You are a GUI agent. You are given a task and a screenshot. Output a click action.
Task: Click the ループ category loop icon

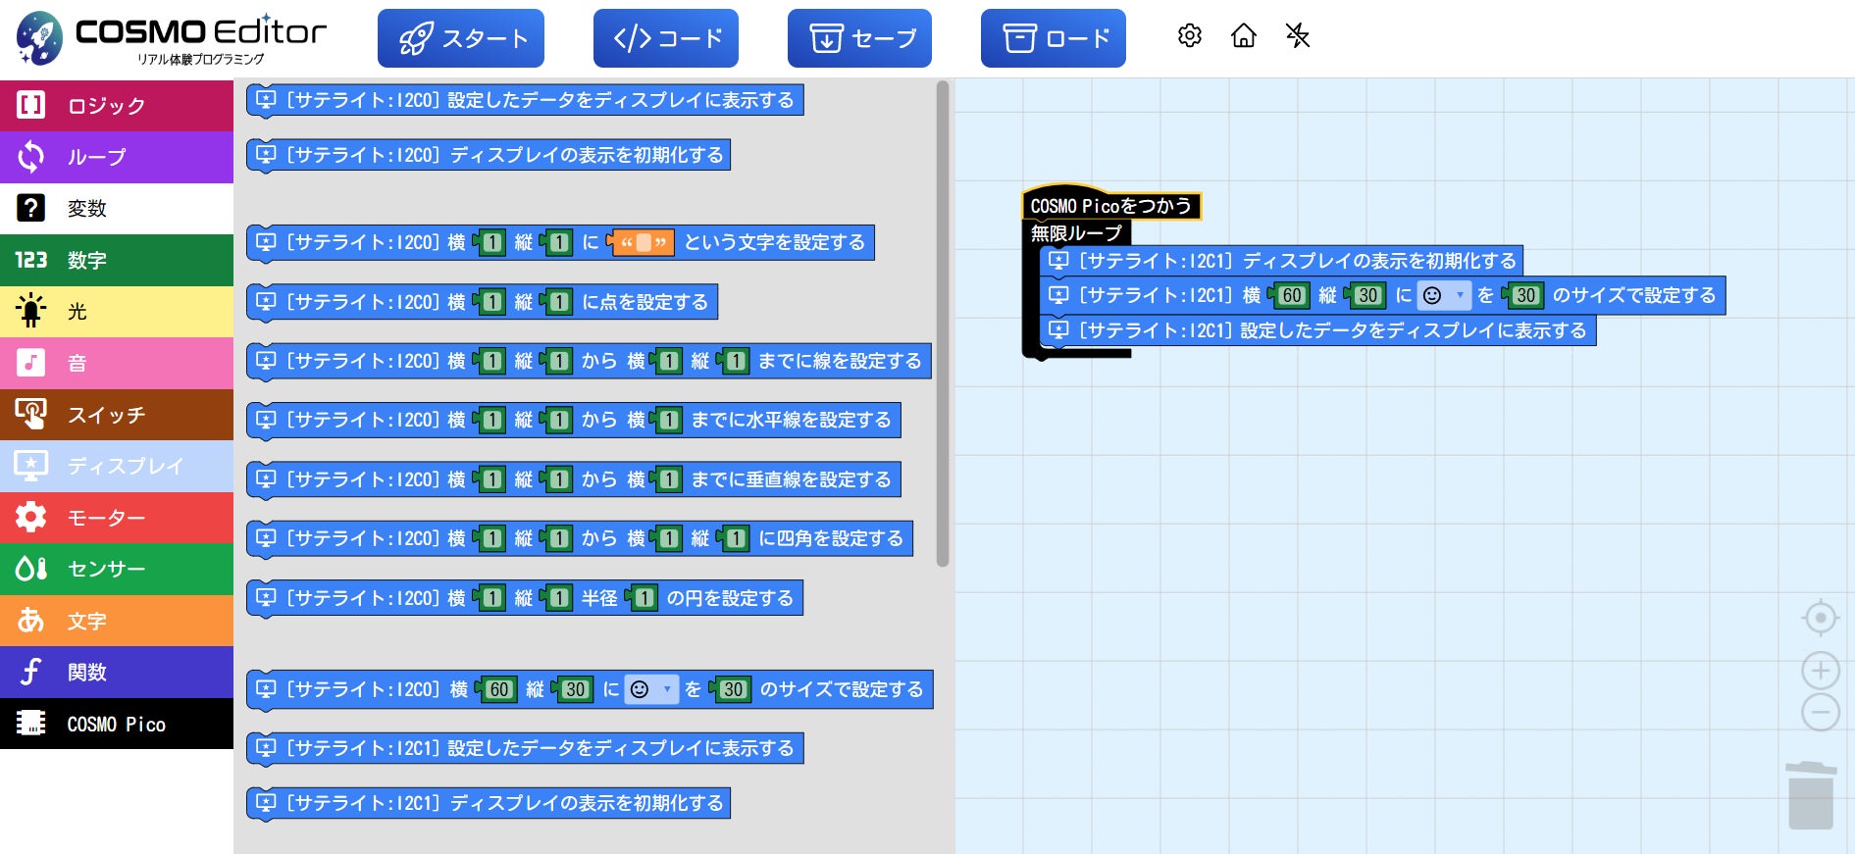click(x=31, y=157)
